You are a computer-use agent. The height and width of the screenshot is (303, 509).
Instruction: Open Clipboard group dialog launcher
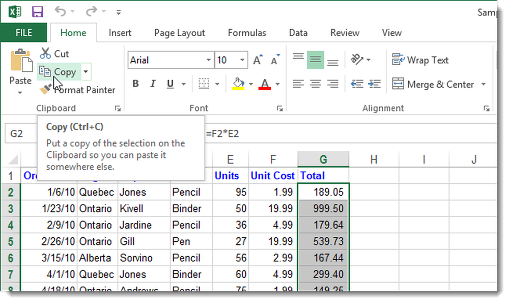coord(118,108)
